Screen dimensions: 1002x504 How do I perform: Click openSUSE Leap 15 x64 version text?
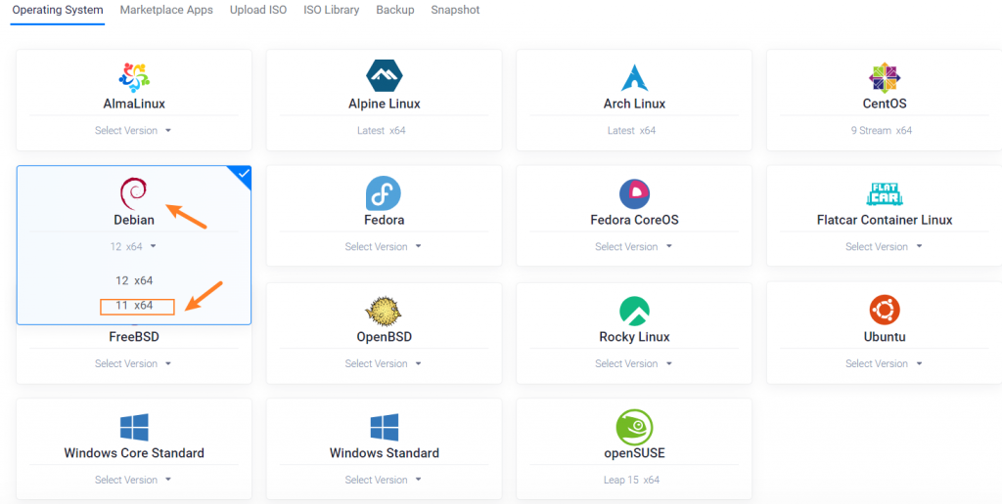click(631, 480)
